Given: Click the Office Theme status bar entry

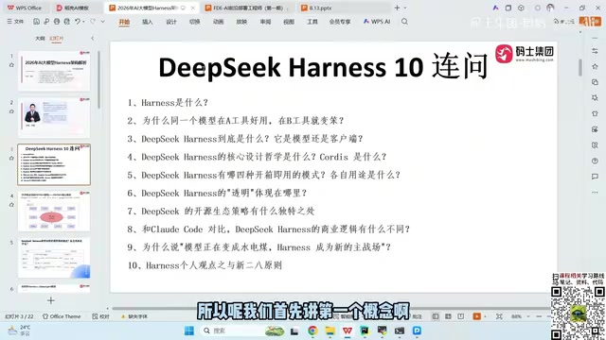Looking at the screenshot, I should pos(62,316).
